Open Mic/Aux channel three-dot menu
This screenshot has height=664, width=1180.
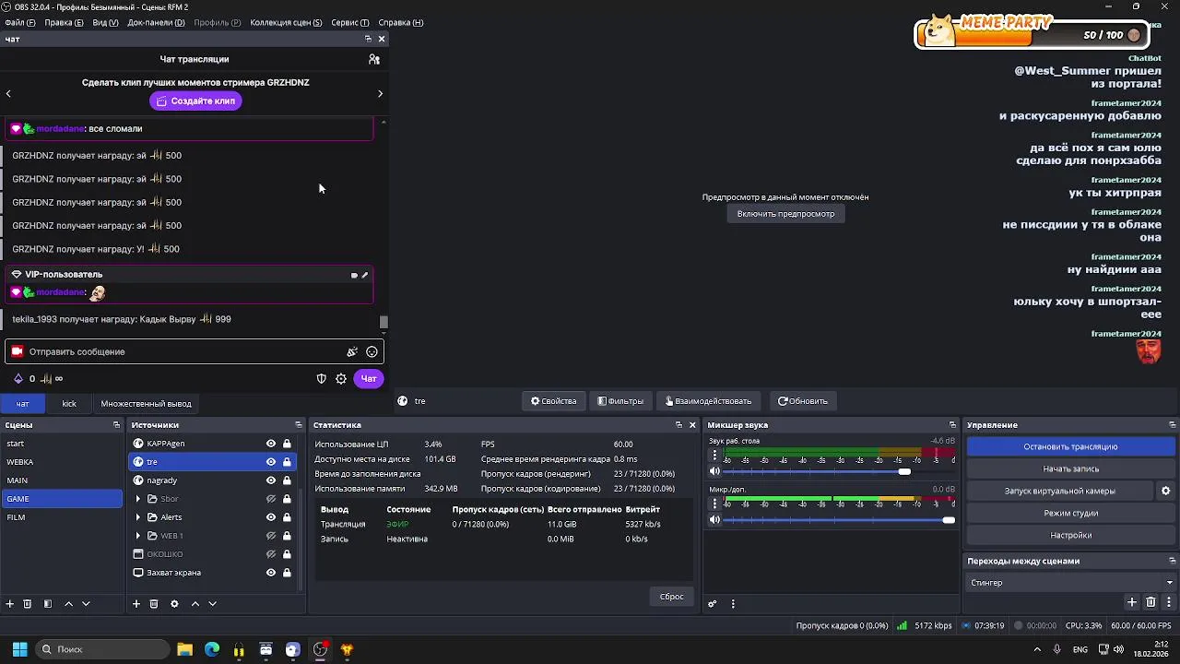tap(714, 503)
